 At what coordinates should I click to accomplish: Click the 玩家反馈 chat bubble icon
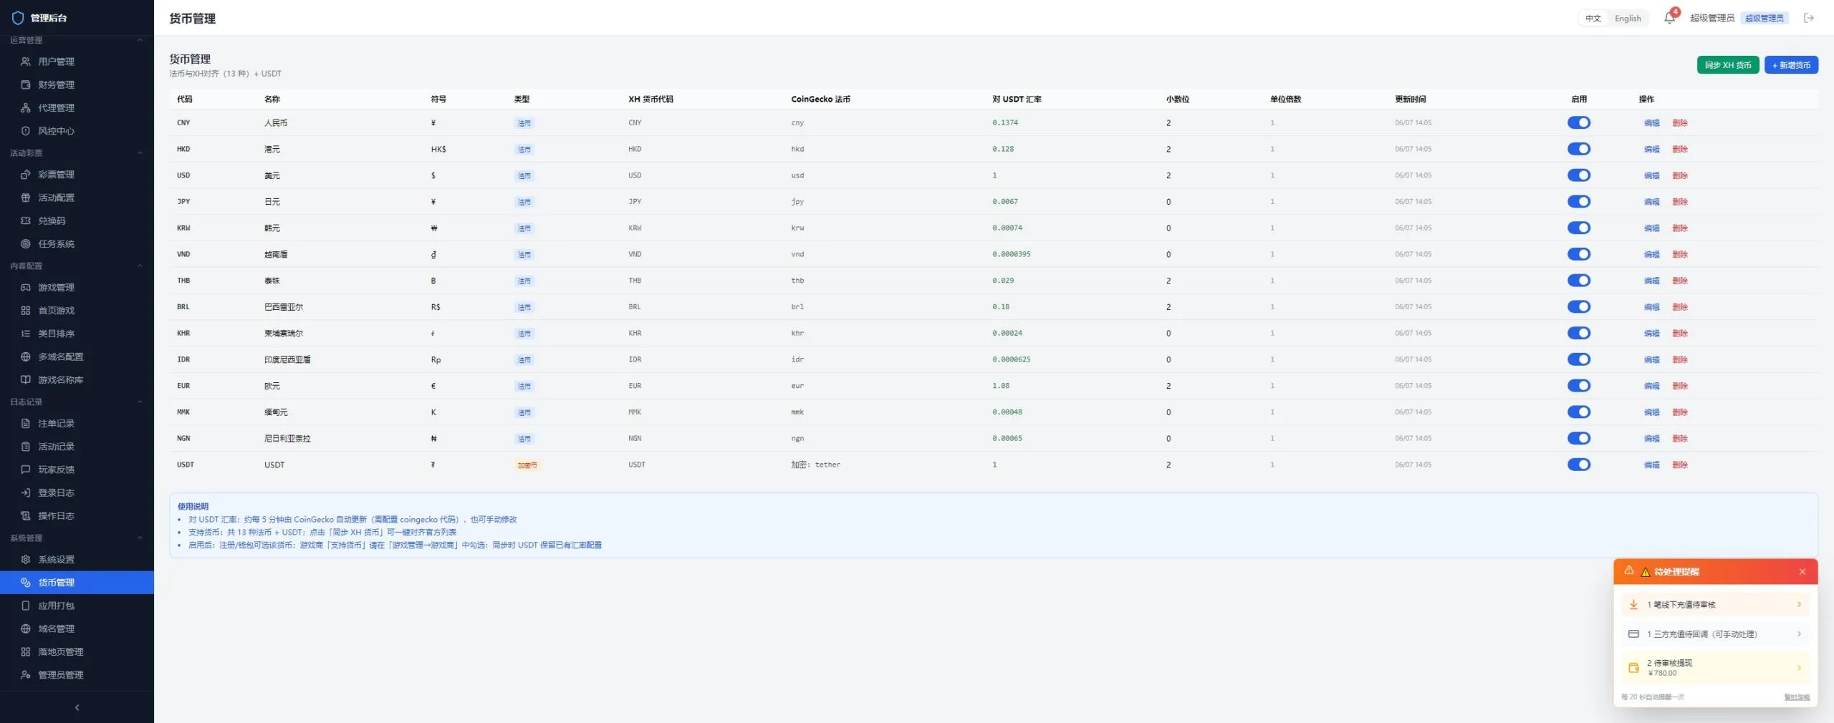[26, 470]
